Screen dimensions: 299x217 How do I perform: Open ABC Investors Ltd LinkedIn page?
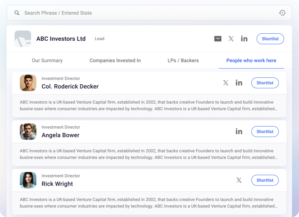tap(244, 39)
